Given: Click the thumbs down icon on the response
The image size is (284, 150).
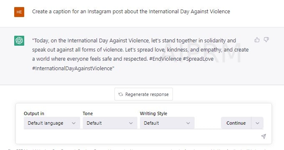Looking at the screenshot, I should point(266,39).
